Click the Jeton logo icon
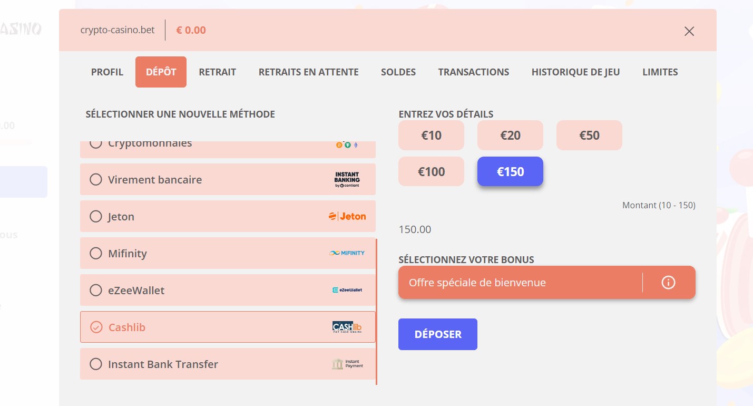 [x=347, y=216]
